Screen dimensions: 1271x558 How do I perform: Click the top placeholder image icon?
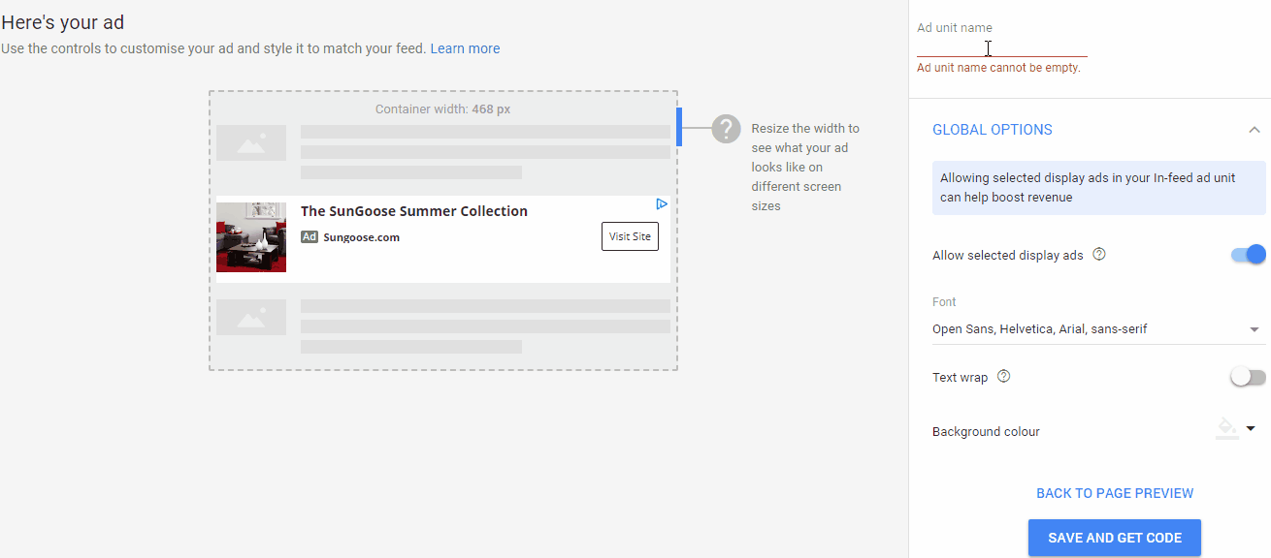251,143
